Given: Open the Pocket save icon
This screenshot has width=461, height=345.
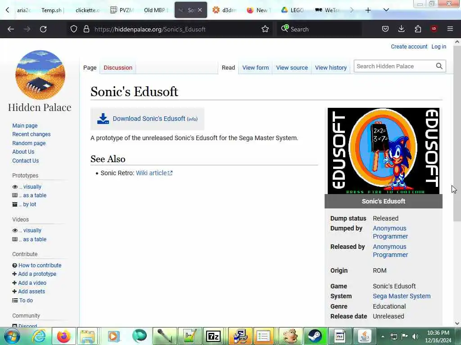Looking at the screenshot, I should point(385,29).
